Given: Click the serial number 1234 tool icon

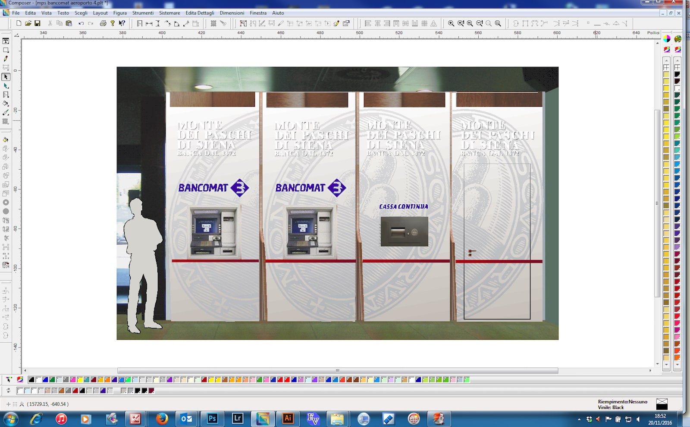Looking at the screenshot, I should 6,265.
